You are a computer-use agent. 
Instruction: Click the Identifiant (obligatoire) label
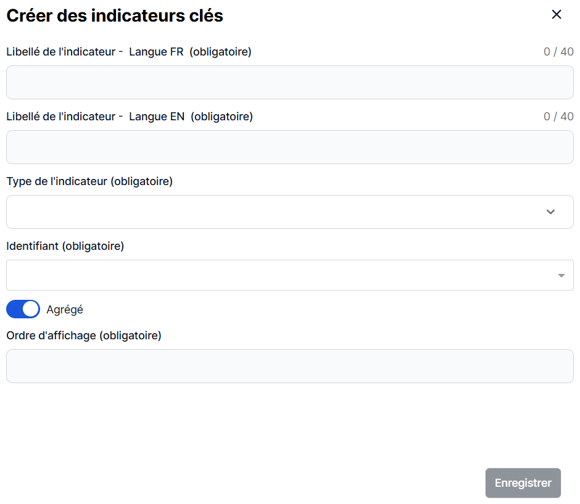click(x=65, y=246)
